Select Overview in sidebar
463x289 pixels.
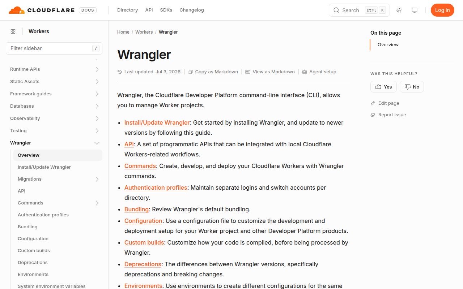coord(58,155)
